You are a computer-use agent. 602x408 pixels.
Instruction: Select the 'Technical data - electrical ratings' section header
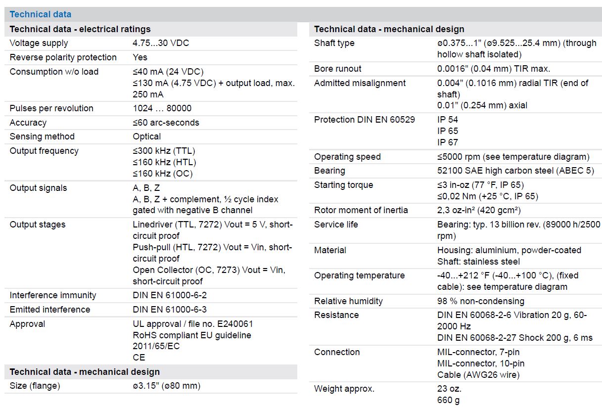[x=80, y=29]
